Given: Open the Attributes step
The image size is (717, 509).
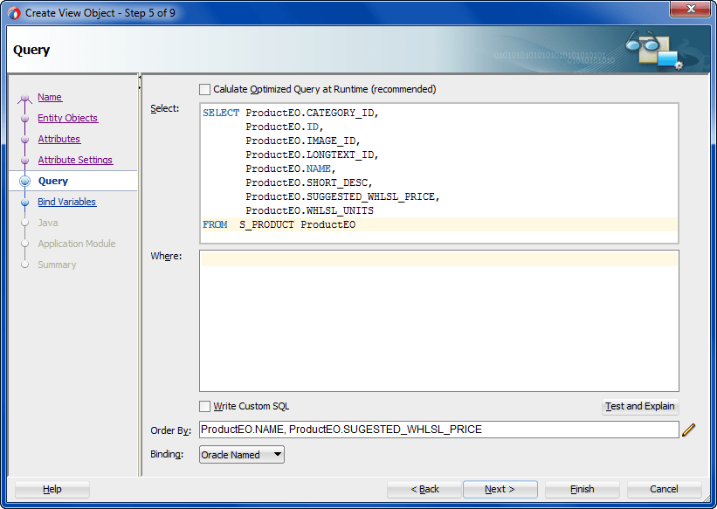Looking at the screenshot, I should point(59,139).
